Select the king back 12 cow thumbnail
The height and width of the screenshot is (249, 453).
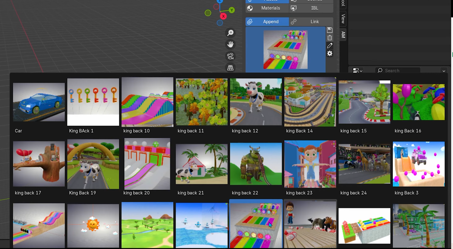[256, 102]
